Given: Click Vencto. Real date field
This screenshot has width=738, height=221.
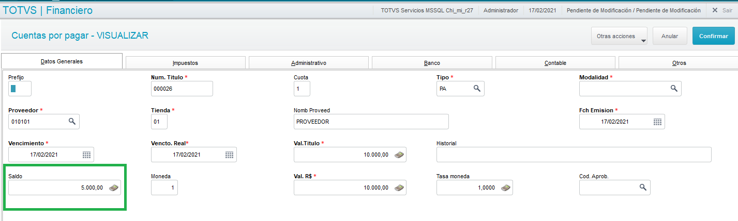Looking at the screenshot, I should coord(194,155).
